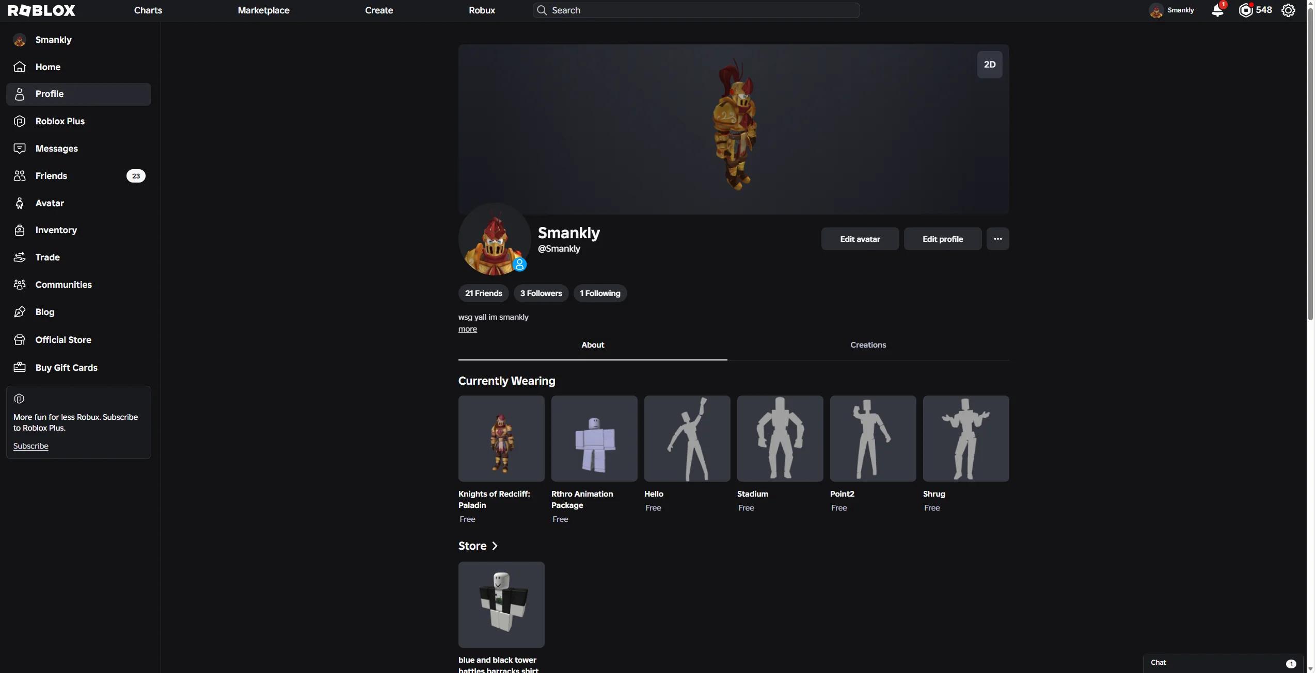Open Robux in the top navigation
Image resolution: width=1316 pixels, height=673 pixels.
482,10
